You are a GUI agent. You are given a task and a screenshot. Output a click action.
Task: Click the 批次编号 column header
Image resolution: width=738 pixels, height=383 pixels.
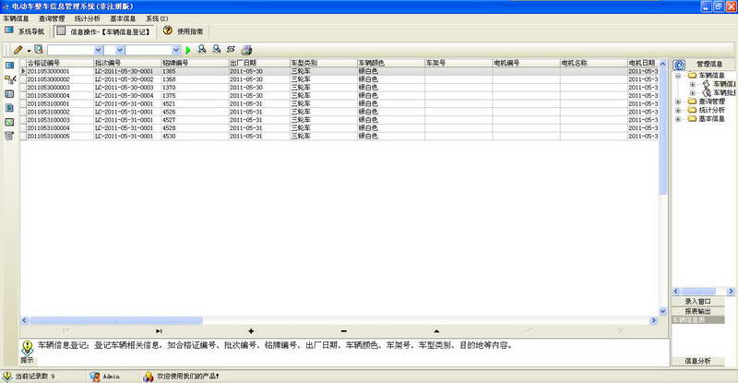[127, 63]
